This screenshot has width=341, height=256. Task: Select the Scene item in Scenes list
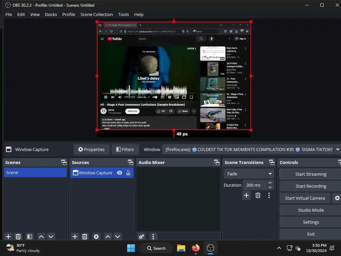(35, 172)
